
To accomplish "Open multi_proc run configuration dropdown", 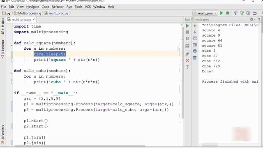I will point(205,13).
